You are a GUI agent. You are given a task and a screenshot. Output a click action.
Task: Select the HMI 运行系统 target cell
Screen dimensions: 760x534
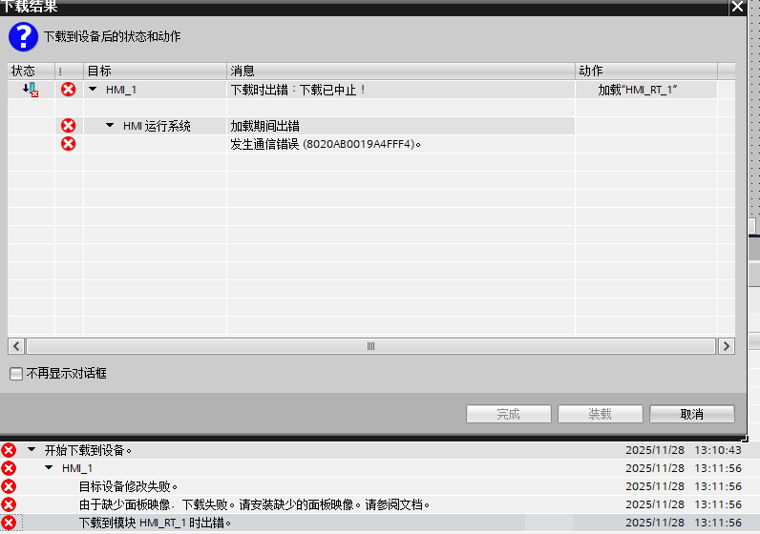click(157, 126)
